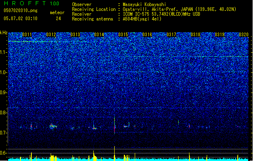Click the meteor echo cluster near 0312
The height and width of the screenshot is (161, 253).
coord(53,126)
